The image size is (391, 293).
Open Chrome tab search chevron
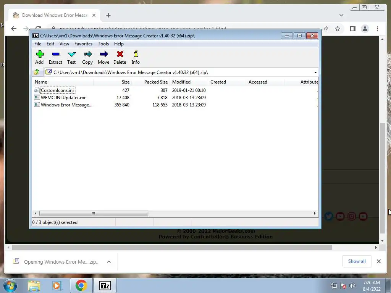point(341,15)
